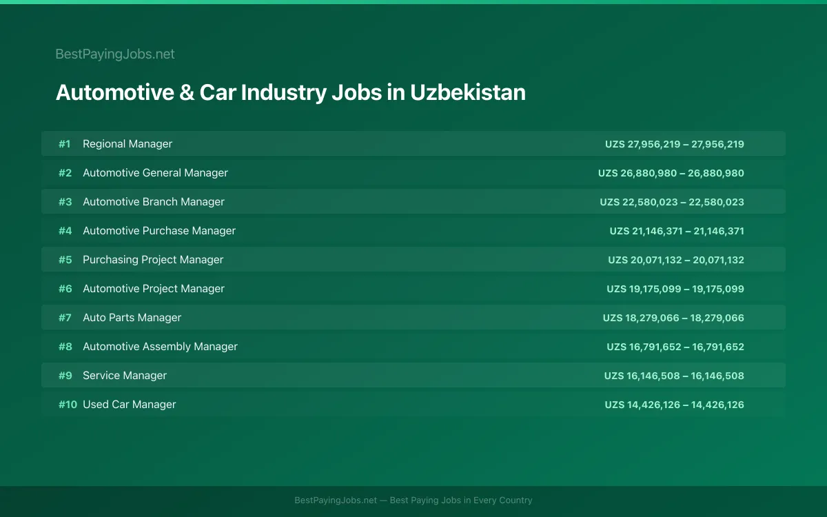Viewport: 827px width, 517px height.
Task: Click the #1 rank number
Action: 65,144
